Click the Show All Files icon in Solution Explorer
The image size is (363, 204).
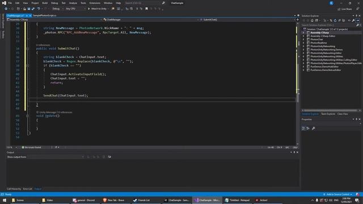344,20
